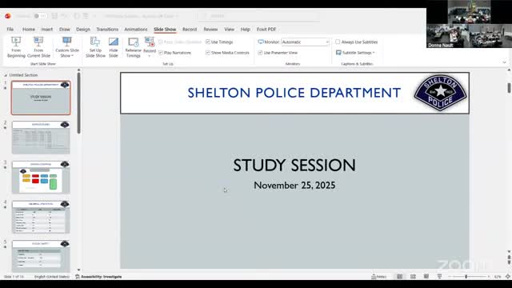Click the zoom slider handle
The height and width of the screenshot is (288, 512).
466,277
